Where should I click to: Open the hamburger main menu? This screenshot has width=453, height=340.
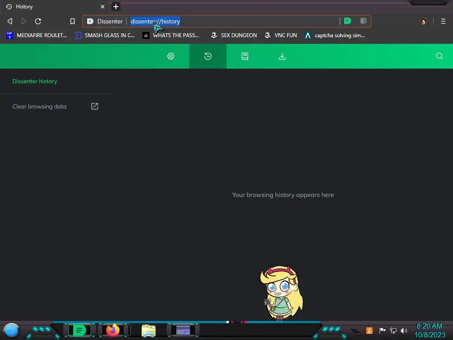point(443,21)
